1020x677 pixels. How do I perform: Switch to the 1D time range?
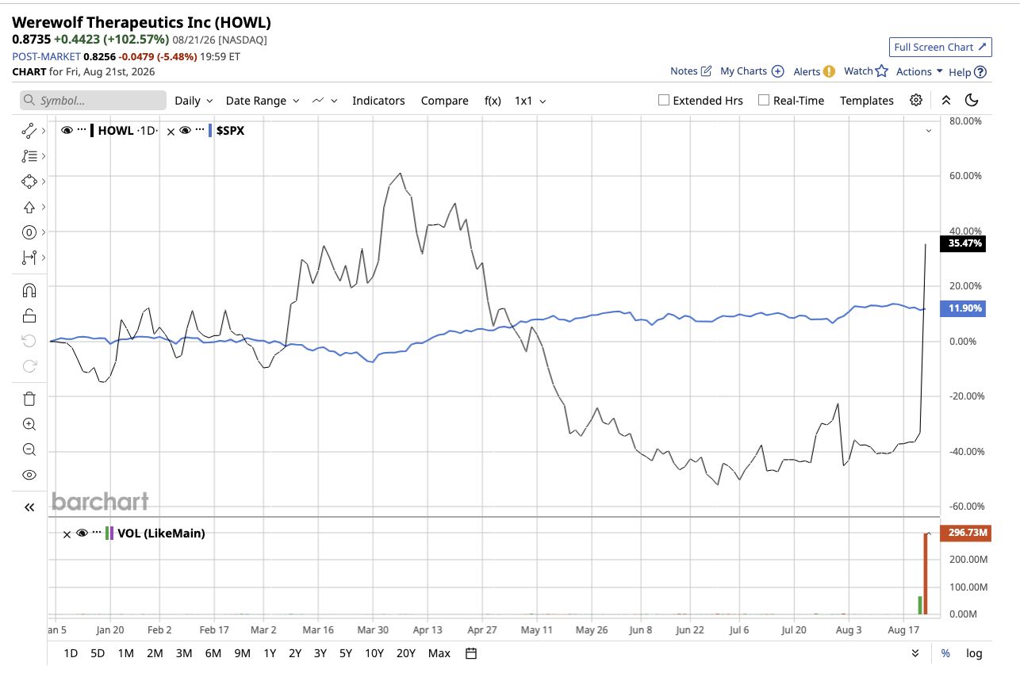click(71, 653)
